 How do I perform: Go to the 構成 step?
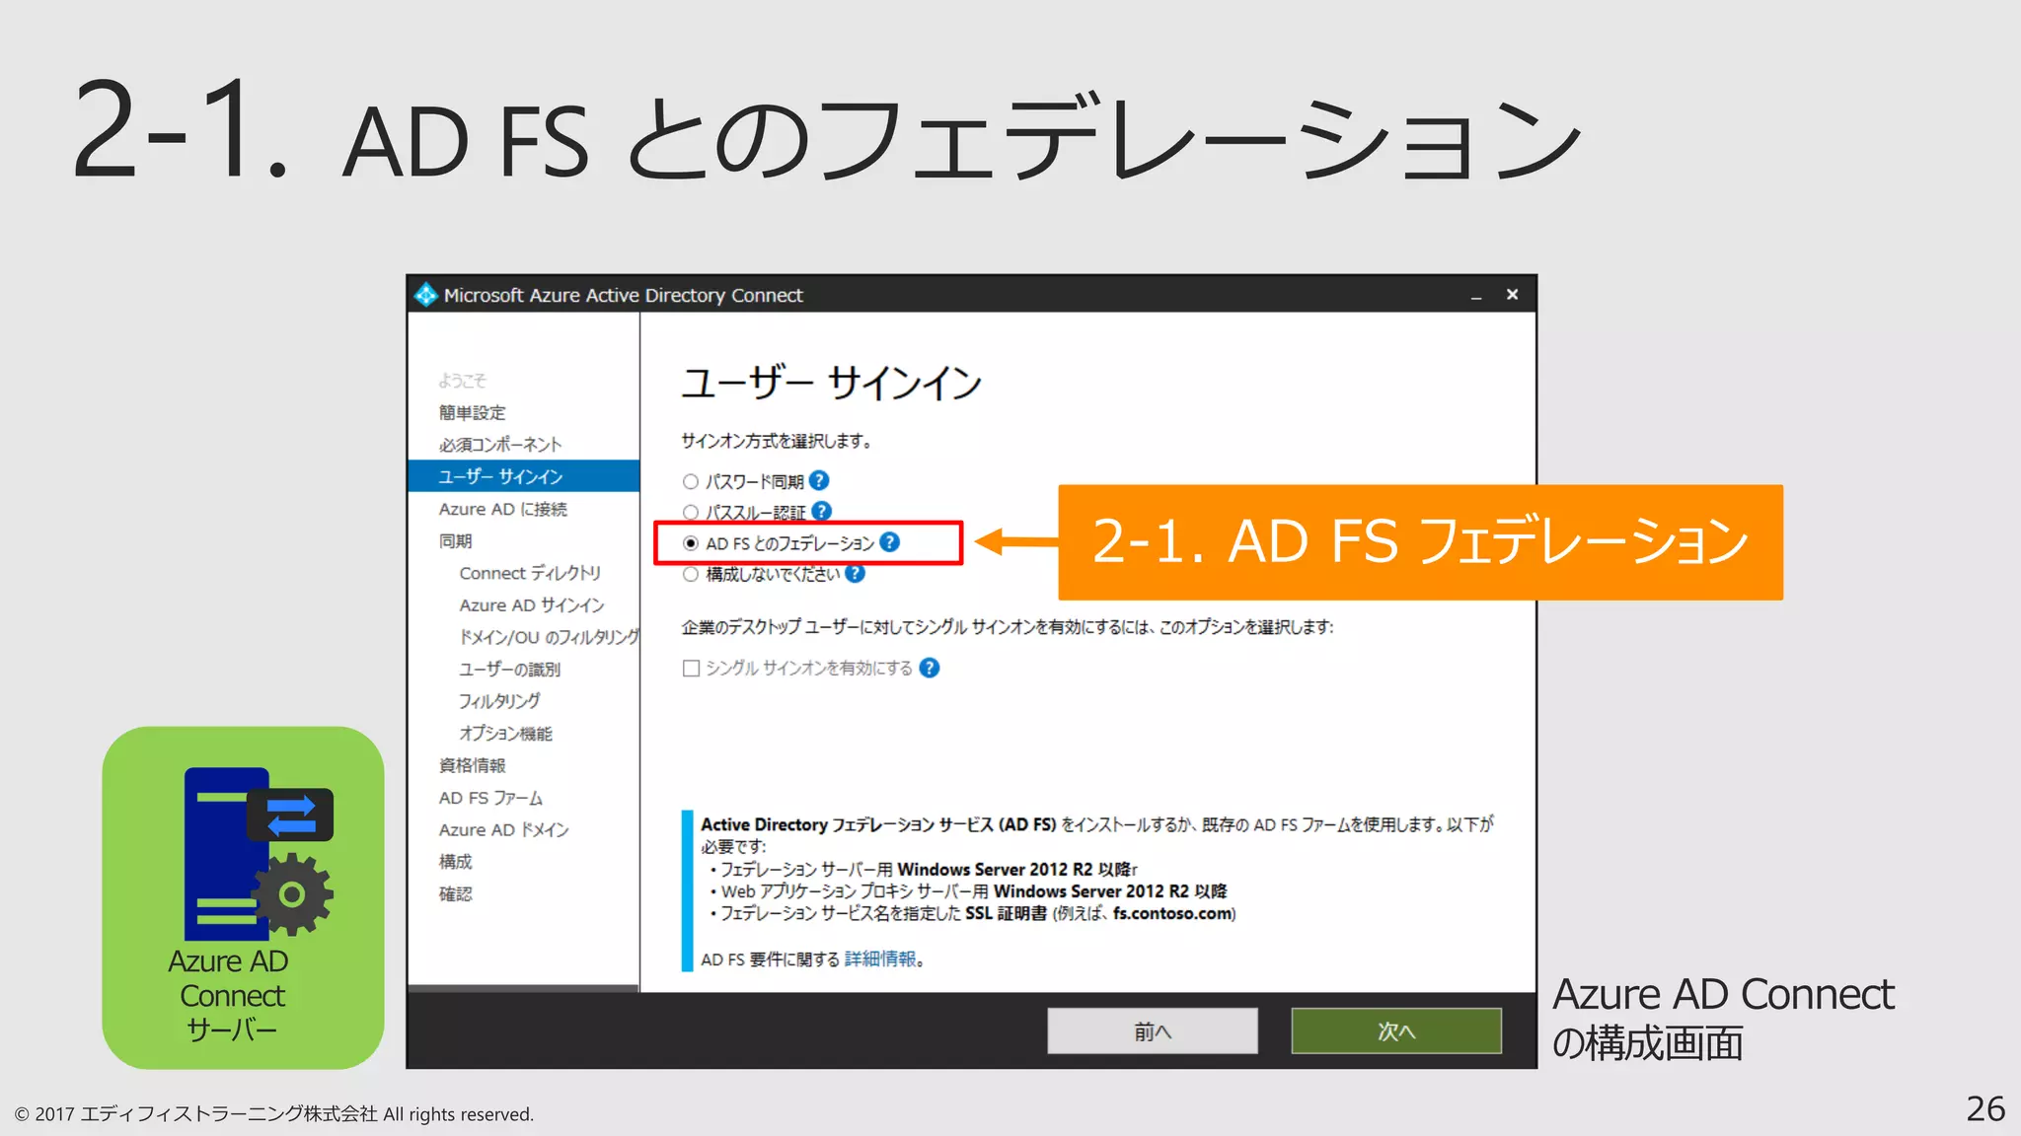point(455,862)
